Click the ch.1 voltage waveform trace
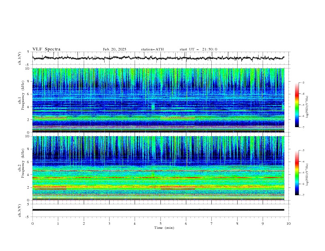Viewport: 325px width, 251px height. pos(158,58)
